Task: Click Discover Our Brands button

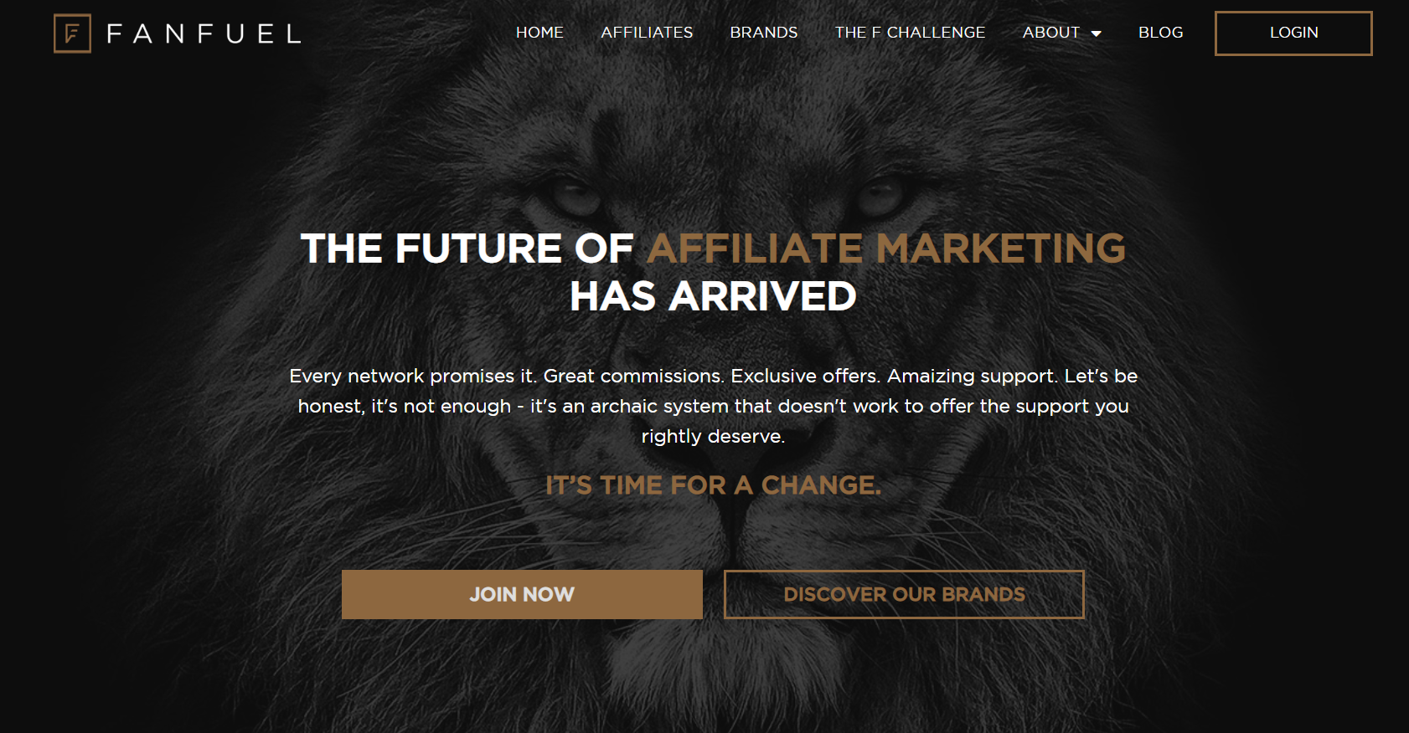Action: (x=904, y=594)
